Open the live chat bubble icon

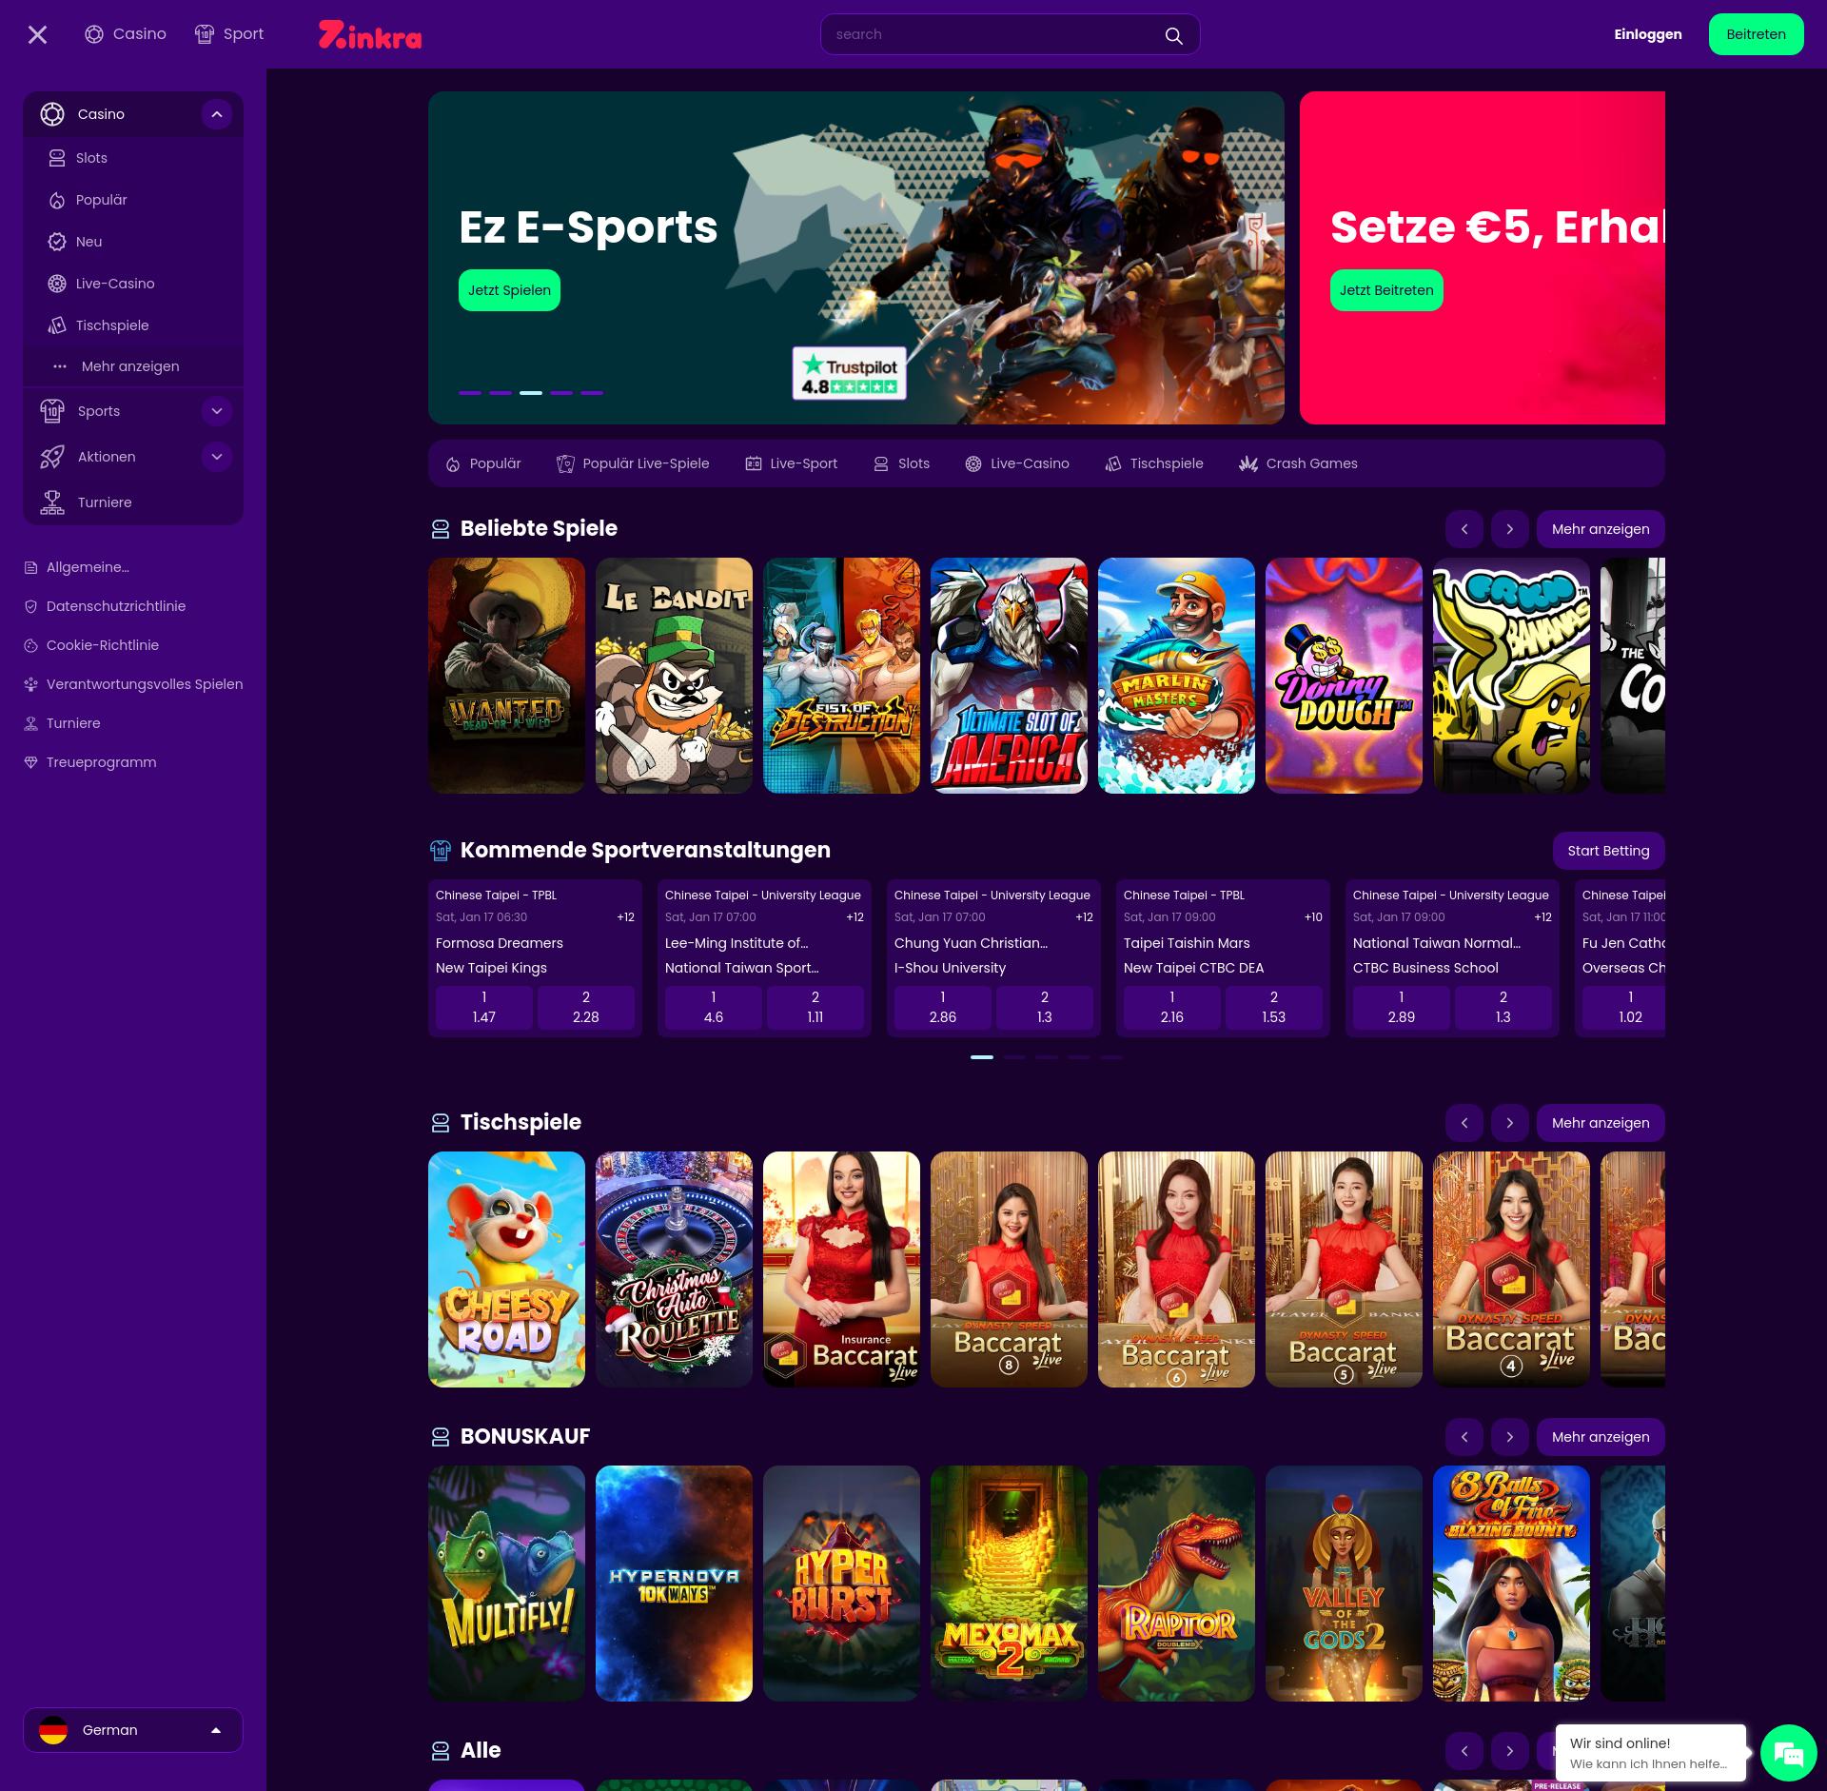click(1788, 1753)
